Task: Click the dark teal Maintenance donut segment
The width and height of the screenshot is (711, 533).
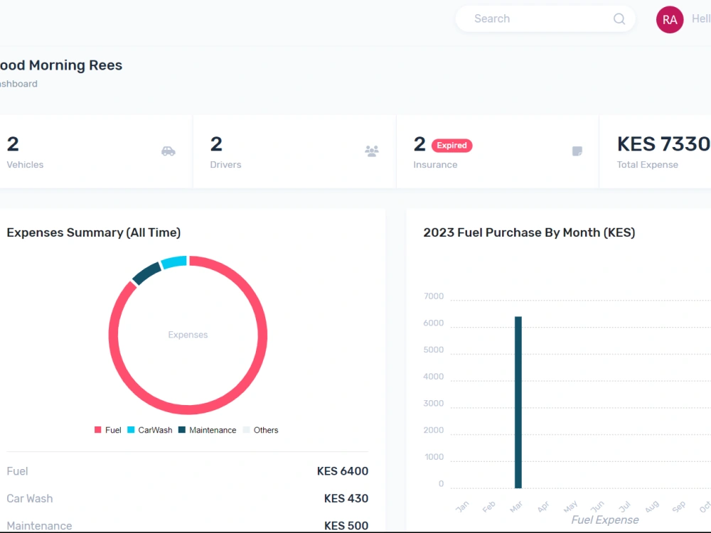Action: point(146,273)
